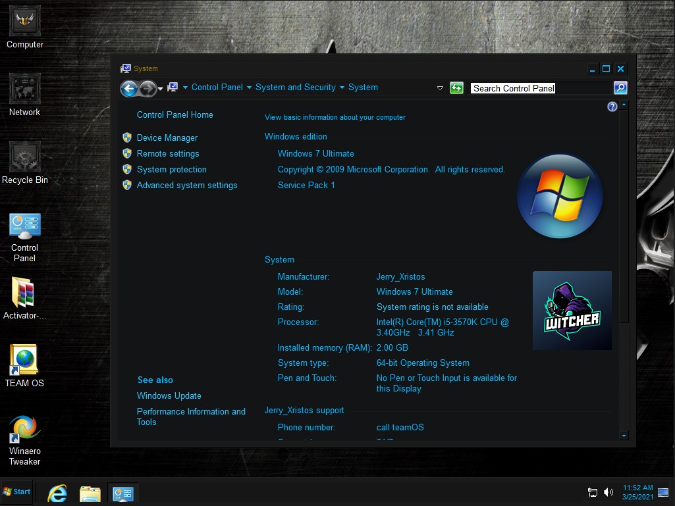Click the call teamOS phone number value

(x=400, y=427)
